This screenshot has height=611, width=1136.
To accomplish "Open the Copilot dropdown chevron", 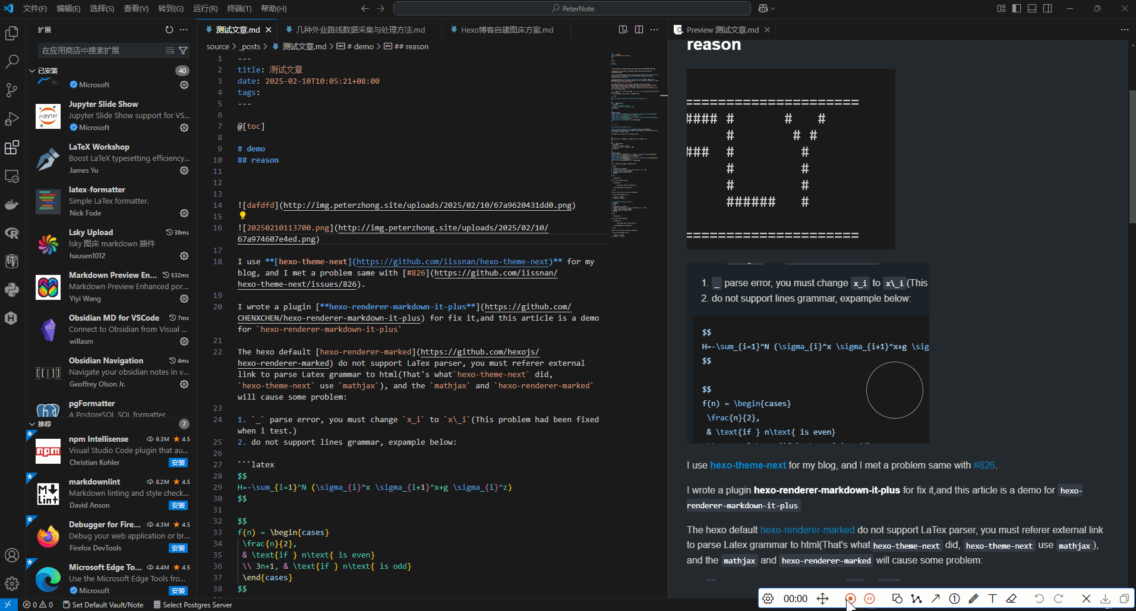I will 773,8.
